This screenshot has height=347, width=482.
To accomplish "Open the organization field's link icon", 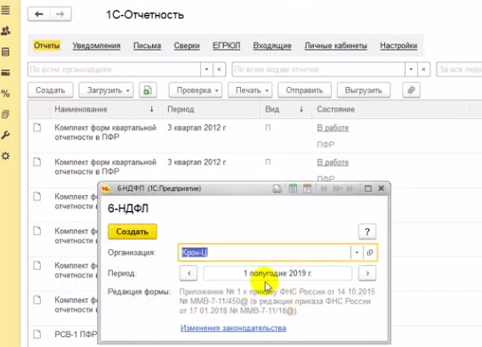I will (x=370, y=253).
